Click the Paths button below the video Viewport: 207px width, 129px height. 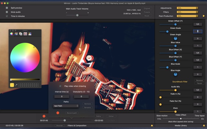pos(99,116)
